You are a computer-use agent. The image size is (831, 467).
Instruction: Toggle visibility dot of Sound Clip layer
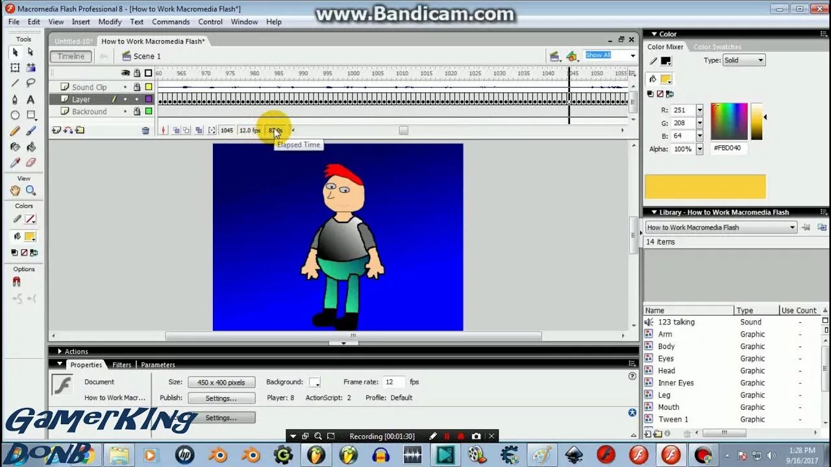[125, 87]
